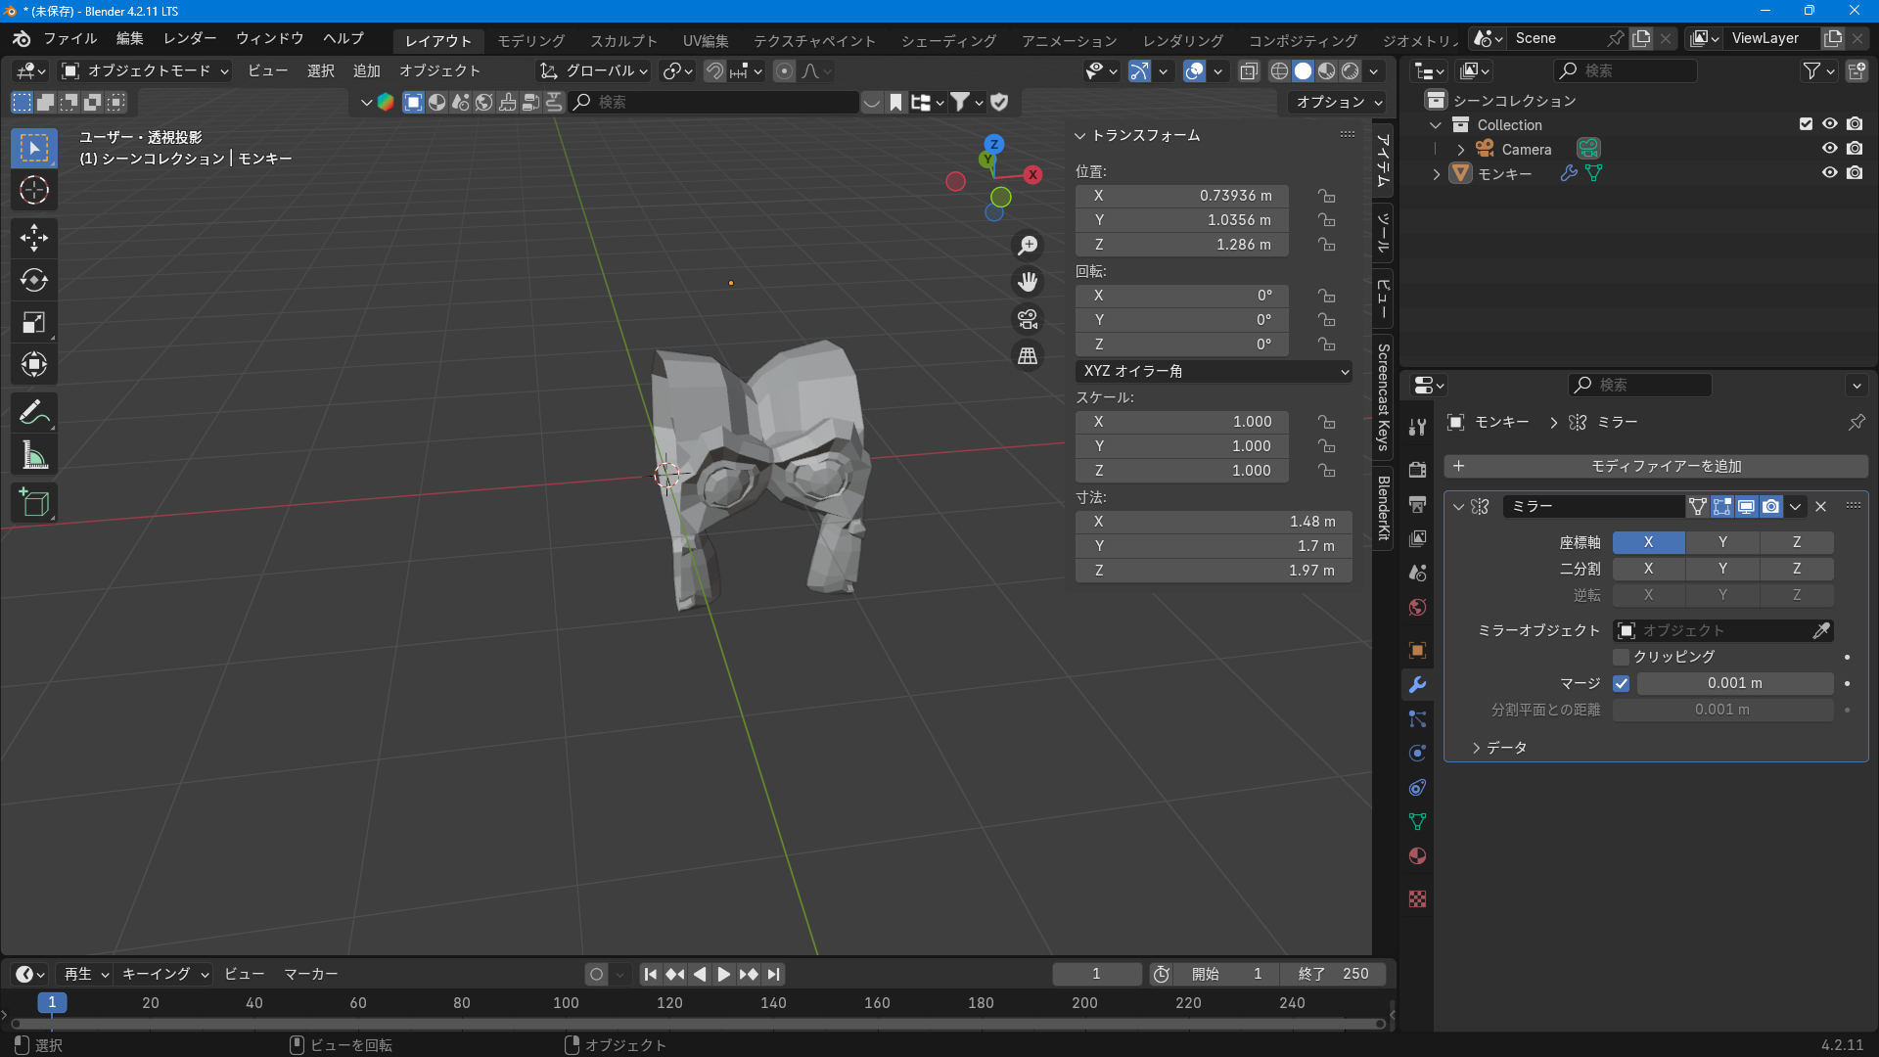Expand the Camera outliner item
The width and height of the screenshot is (1879, 1057).
pos(1460,149)
